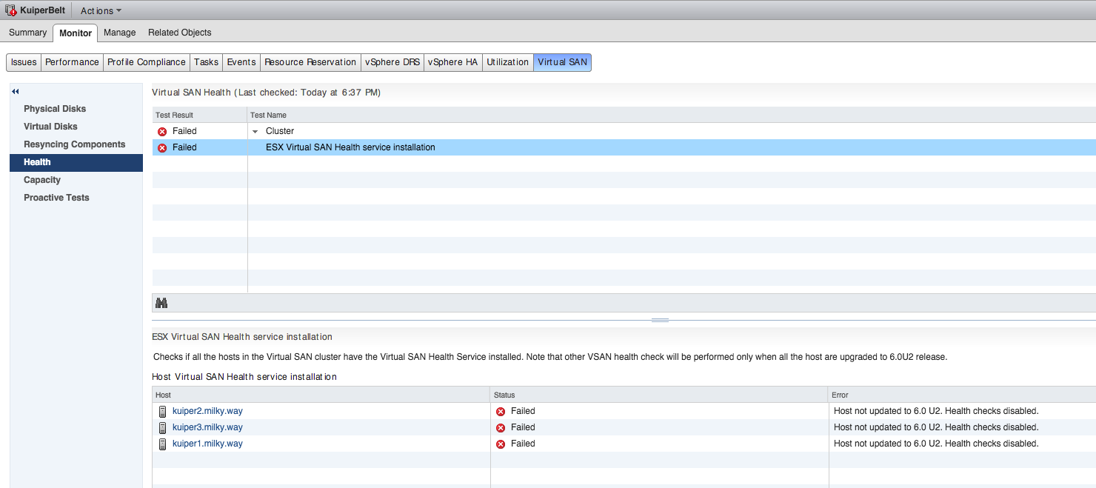1096x488 pixels.
Task: Click the kuiper1.milky.way host icon
Action: [162, 444]
